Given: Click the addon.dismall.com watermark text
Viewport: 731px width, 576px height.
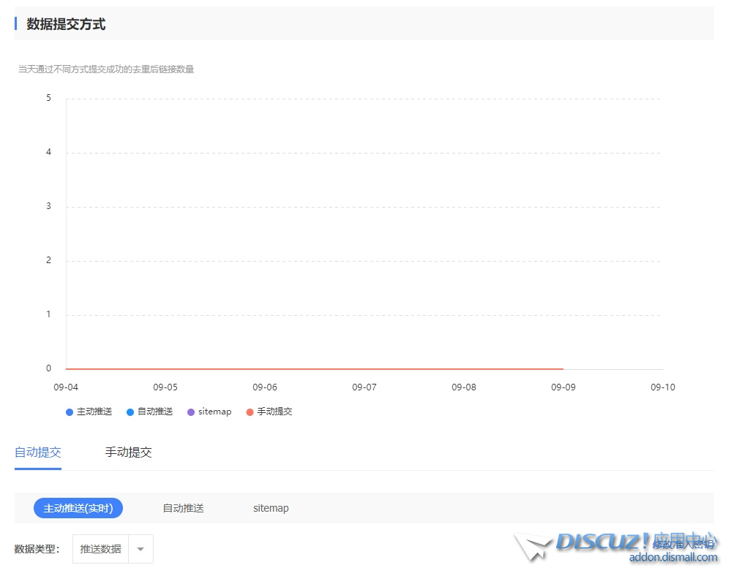Looking at the screenshot, I should pos(673,558).
